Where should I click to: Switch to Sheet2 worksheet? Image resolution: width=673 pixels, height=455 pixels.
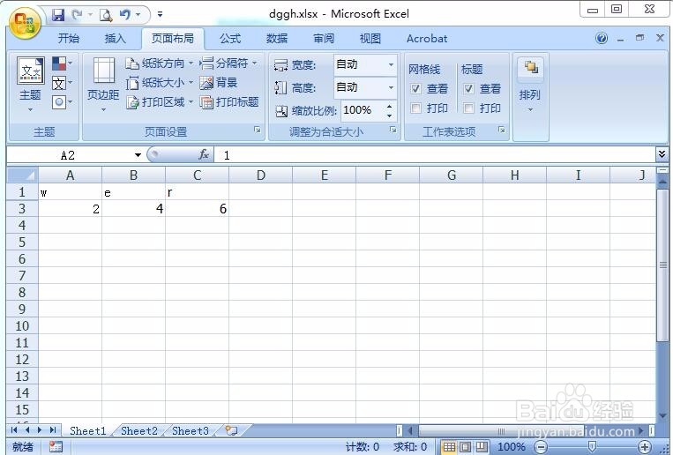coord(139,430)
